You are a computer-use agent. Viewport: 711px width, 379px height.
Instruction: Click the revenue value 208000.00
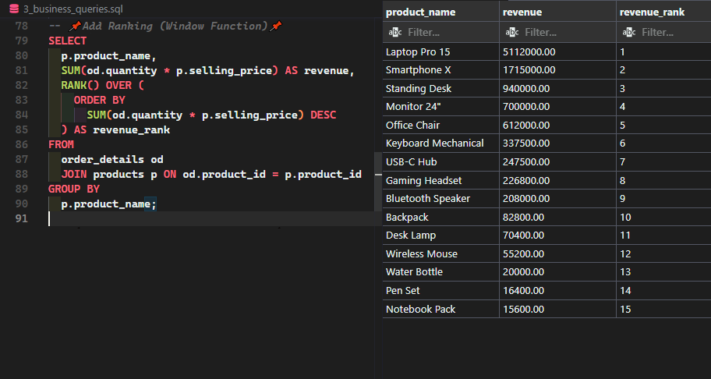click(x=526, y=199)
